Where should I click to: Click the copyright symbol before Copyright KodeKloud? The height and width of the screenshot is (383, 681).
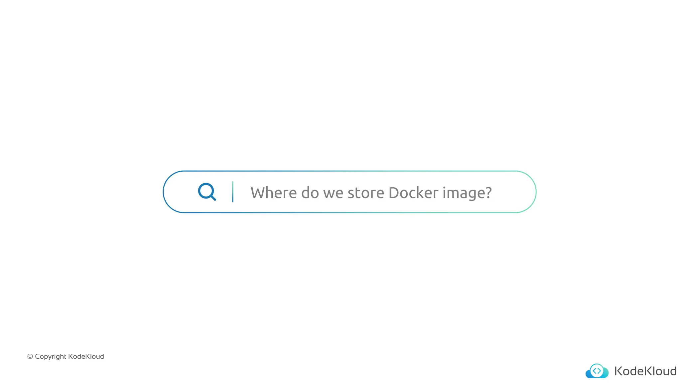[x=30, y=356]
